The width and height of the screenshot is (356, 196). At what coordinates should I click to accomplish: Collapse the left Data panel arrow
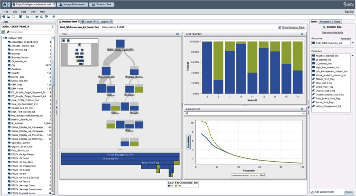pyautogui.click(x=56, y=107)
